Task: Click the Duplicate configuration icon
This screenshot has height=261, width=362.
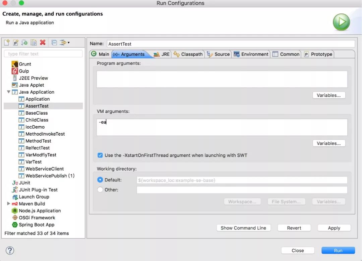Action: [34, 42]
